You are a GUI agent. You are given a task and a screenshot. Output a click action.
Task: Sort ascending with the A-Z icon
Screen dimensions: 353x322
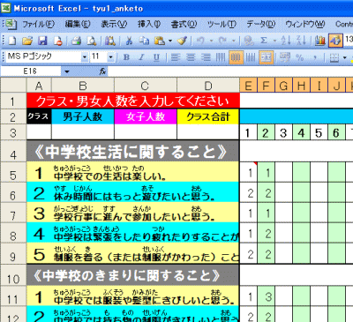[x=286, y=41]
